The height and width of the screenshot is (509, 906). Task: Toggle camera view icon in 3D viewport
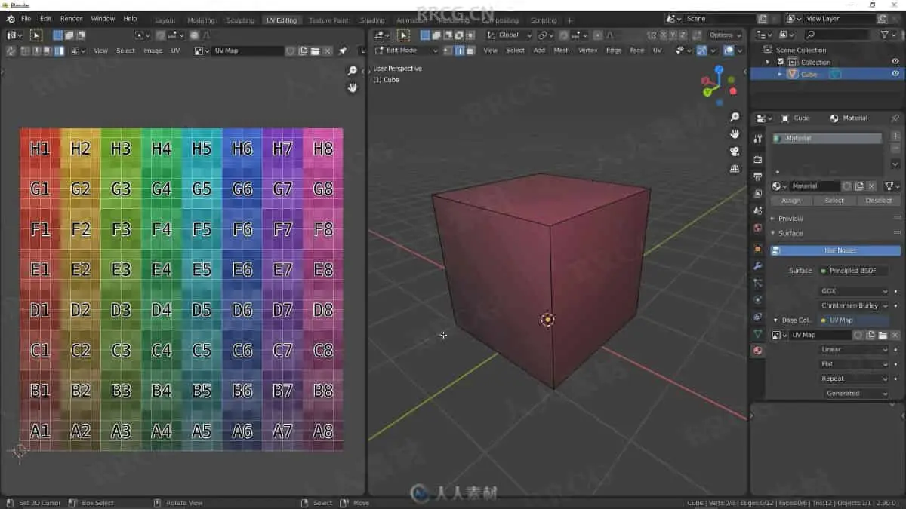pos(735,152)
